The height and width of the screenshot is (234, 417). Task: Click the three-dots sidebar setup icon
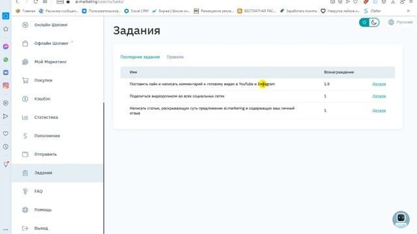(6, 229)
